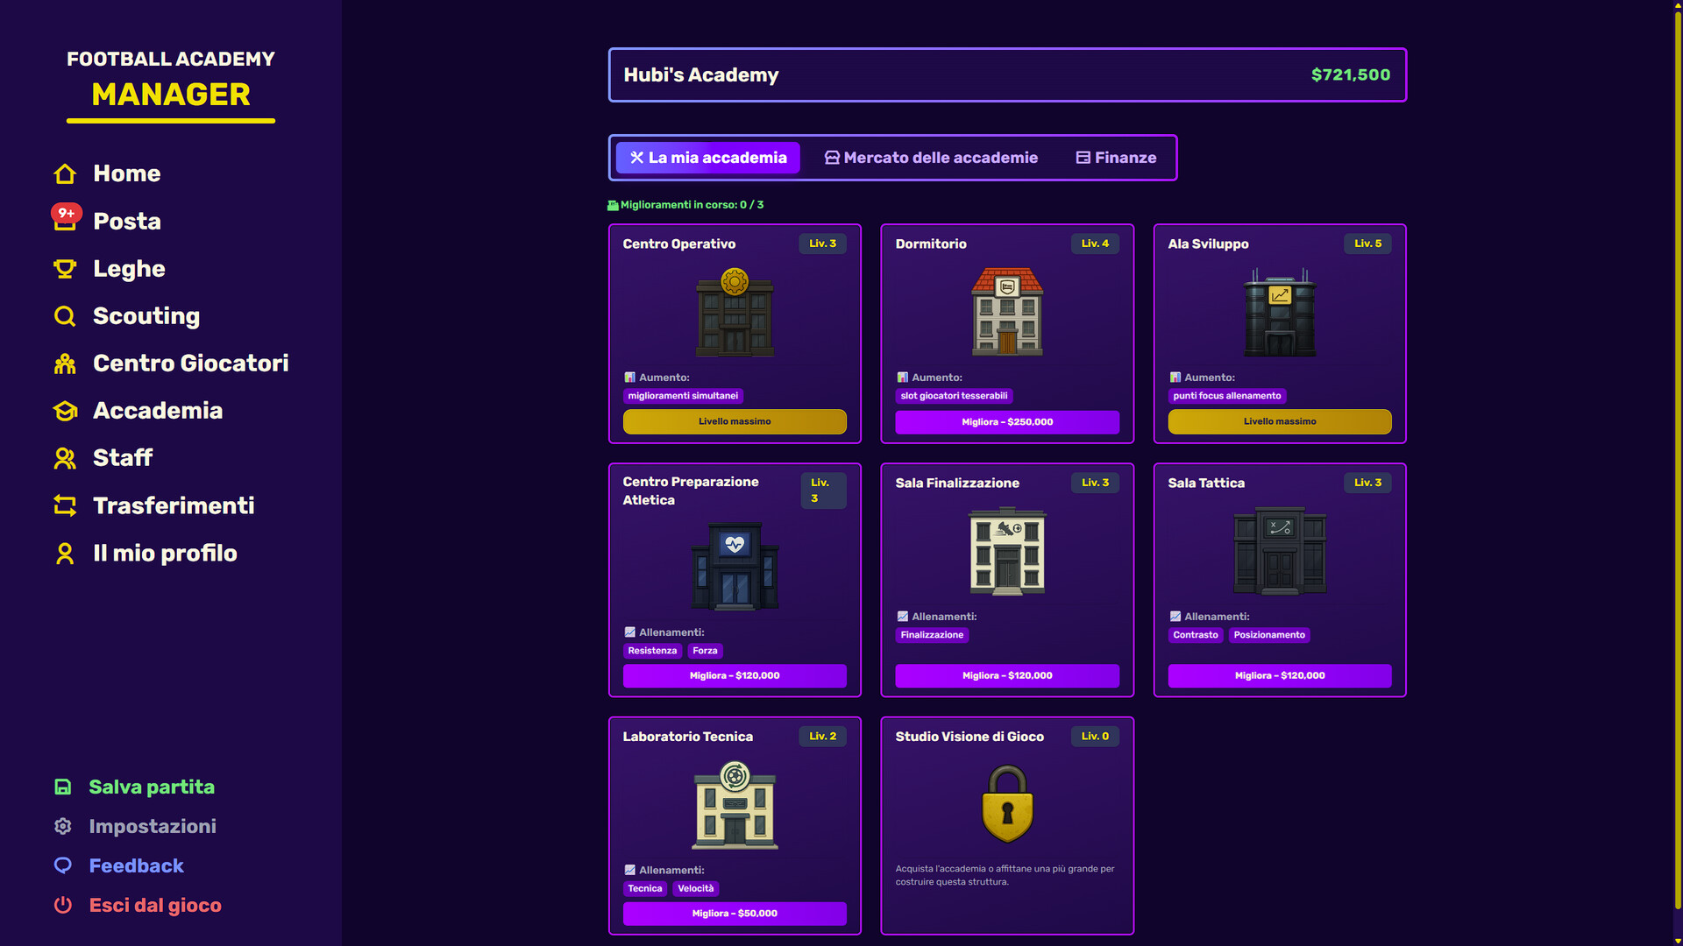1683x946 pixels.
Task: Click the padlock on Studio Visione di Gioco
Action: tap(1007, 803)
